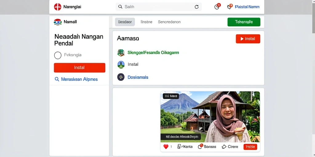
Task: Switch to the Uesdaor tab
Action: point(125,22)
